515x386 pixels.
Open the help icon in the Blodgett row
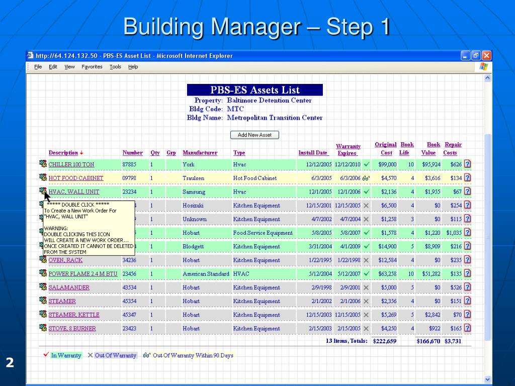[467, 246]
